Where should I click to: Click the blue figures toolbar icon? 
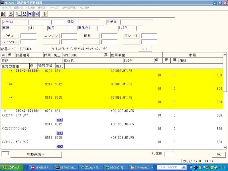(x=25, y=14)
